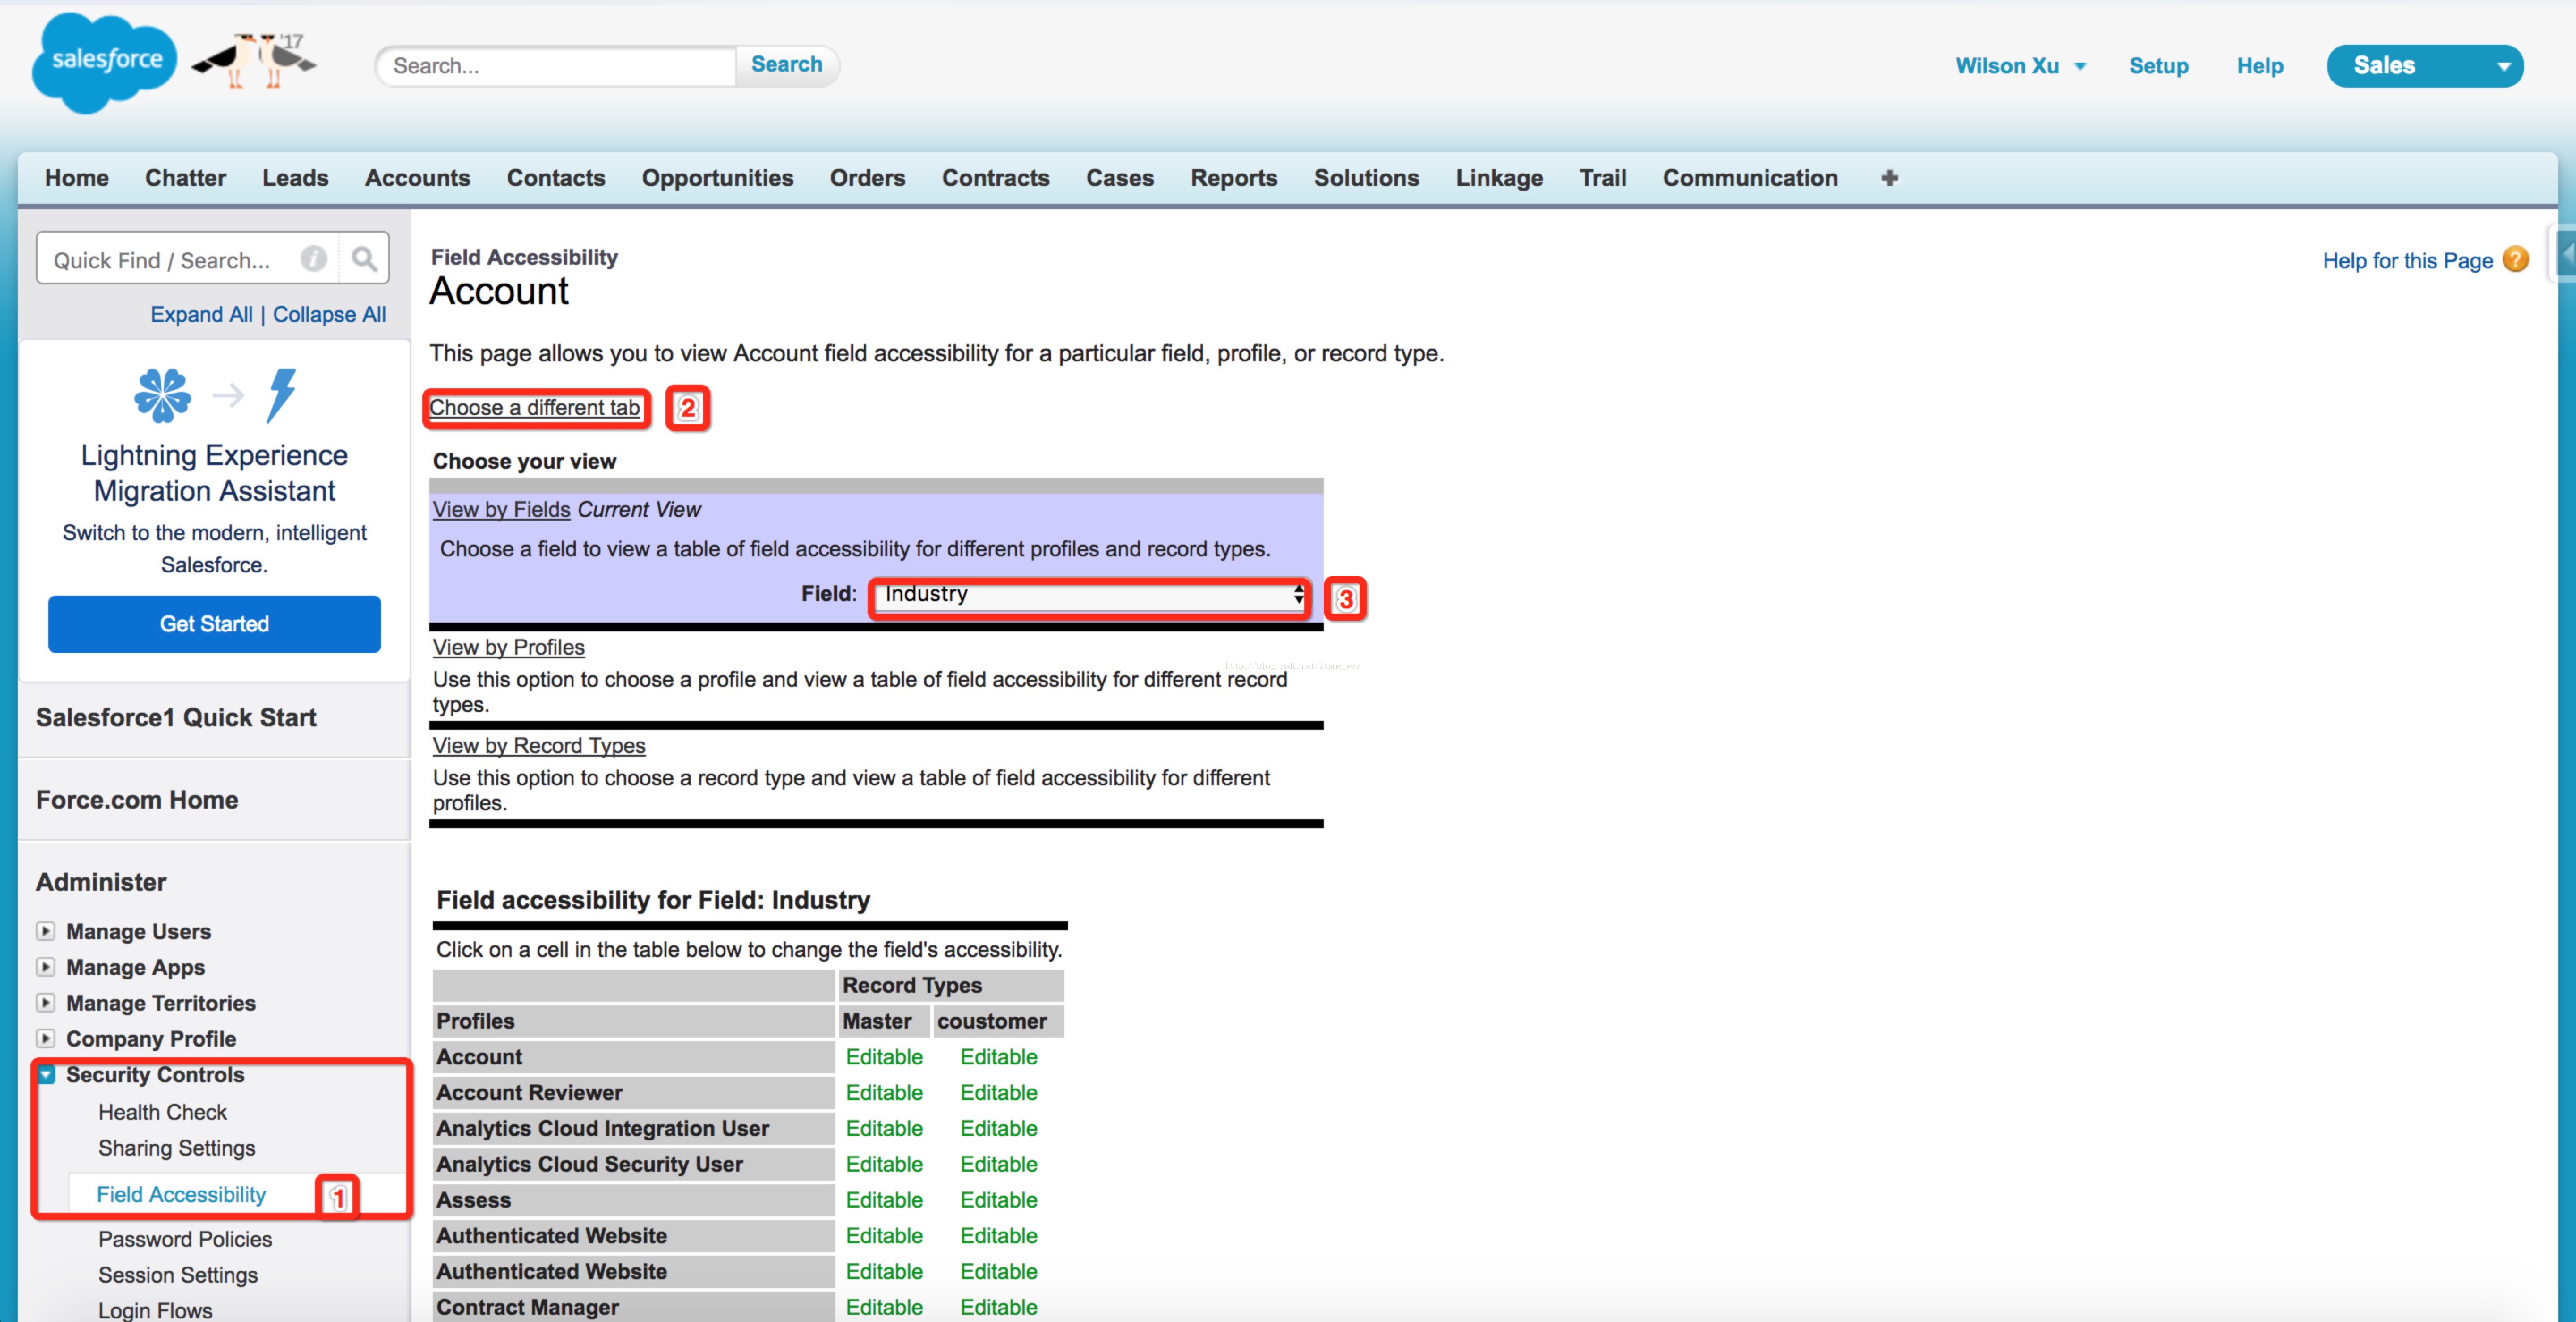Click the Help link in header
The height and width of the screenshot is (1322, 2576).
(2260, 66)
